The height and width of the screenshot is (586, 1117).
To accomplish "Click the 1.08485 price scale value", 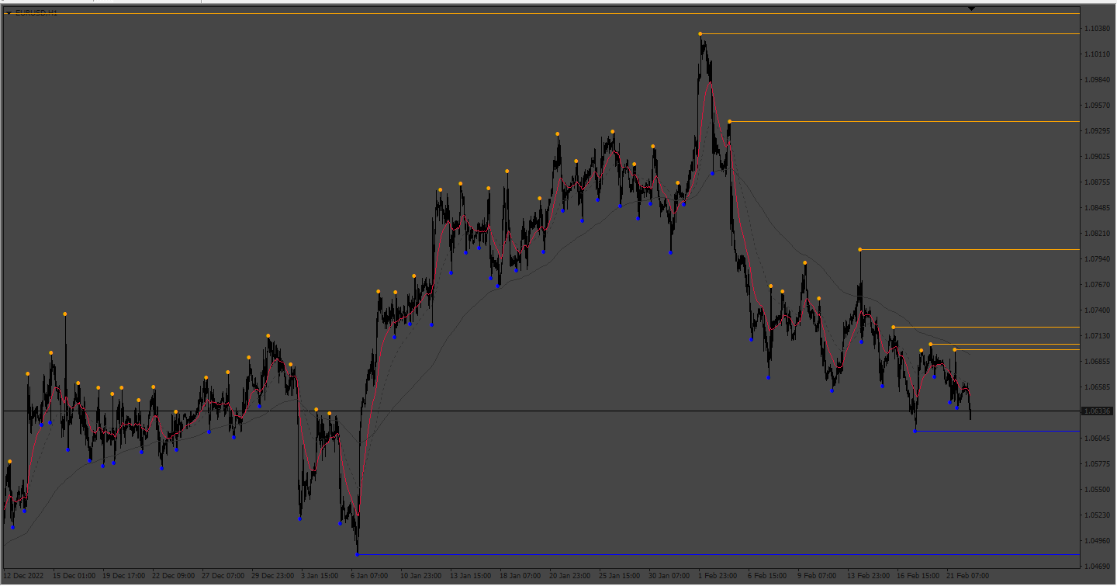I will click(x=1097, y=208).
